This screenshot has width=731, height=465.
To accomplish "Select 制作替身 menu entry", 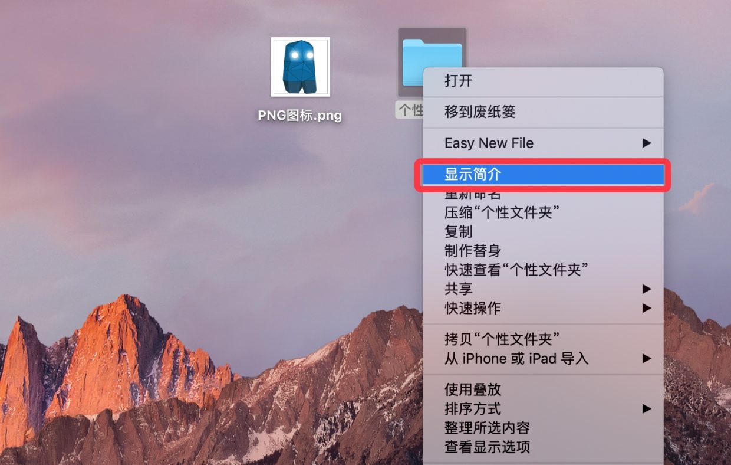I will (x=543, y=250).
